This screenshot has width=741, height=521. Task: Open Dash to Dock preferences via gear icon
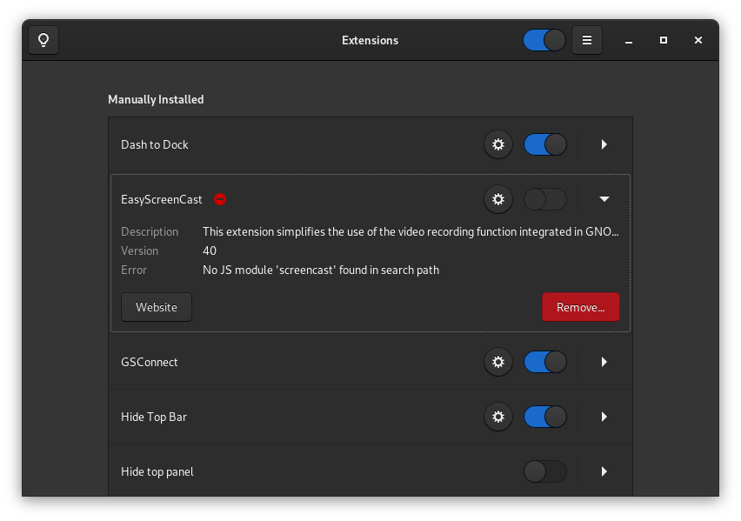point(497,144)
